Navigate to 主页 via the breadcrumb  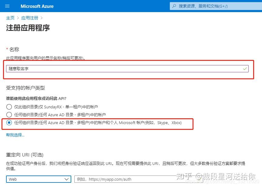point(10,18)
